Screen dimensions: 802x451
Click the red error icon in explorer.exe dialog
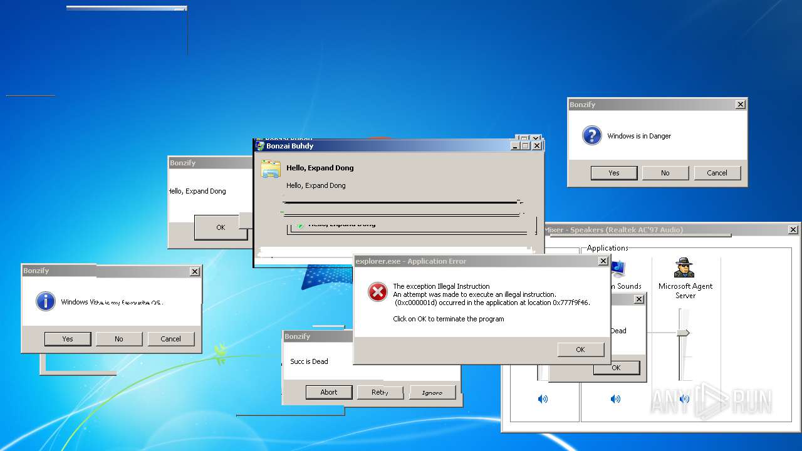pos(377,291)
